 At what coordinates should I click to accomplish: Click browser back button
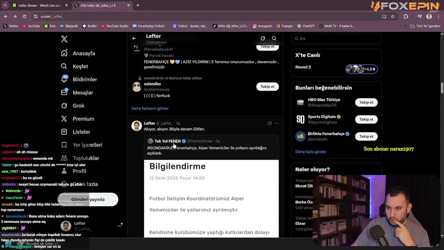(x=6, y=16)
